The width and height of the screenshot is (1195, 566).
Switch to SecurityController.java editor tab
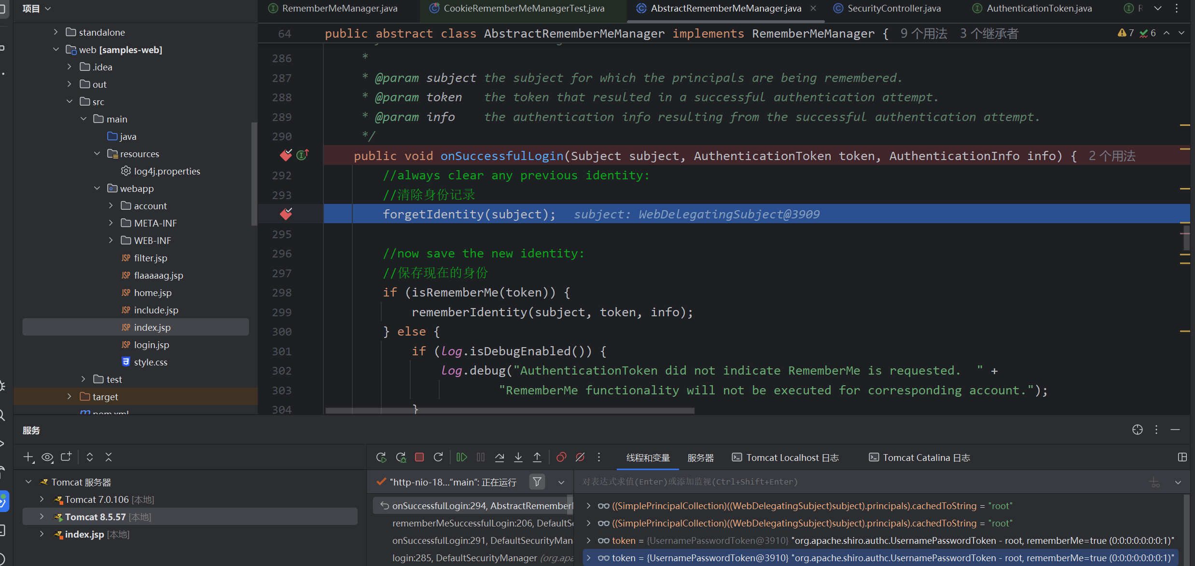click(x=894, y=8)
